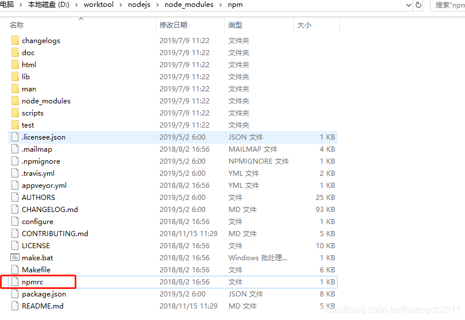Image resolution: width=465 pixels, height=320 pixels.
Task: Open the address bar history dropdown
Action: click(x=408, y=5)
